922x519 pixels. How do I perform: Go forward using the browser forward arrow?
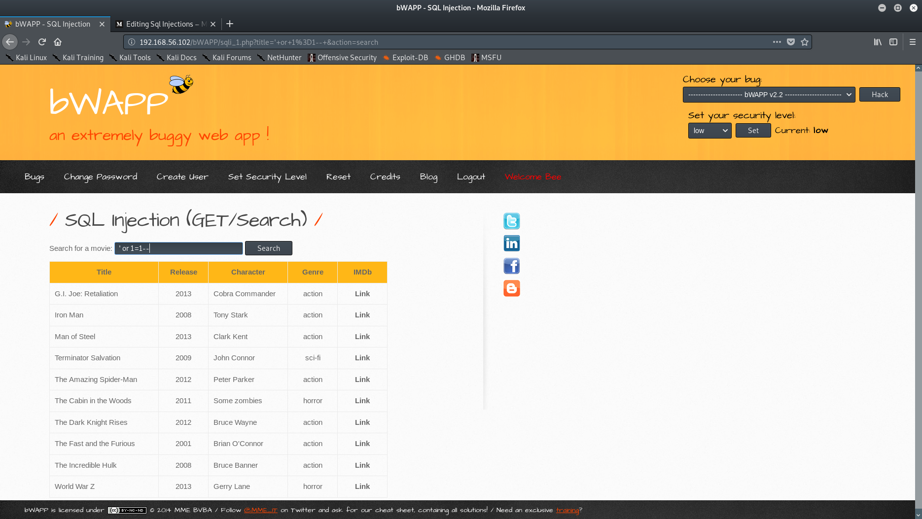[x=26, y=42]
